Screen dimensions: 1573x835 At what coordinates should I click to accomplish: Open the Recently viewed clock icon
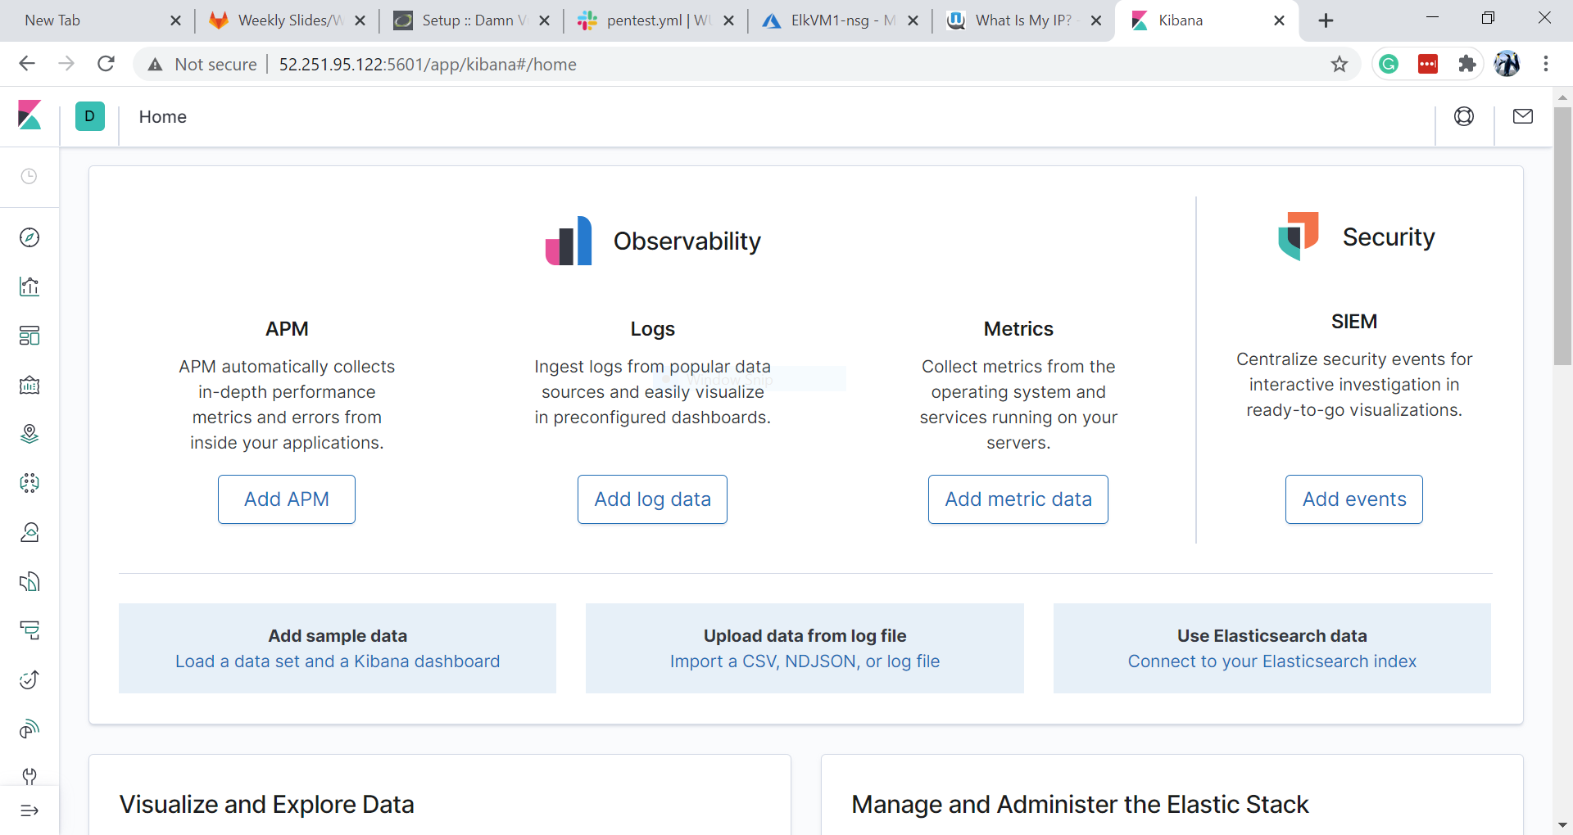(x=29, y=176)
